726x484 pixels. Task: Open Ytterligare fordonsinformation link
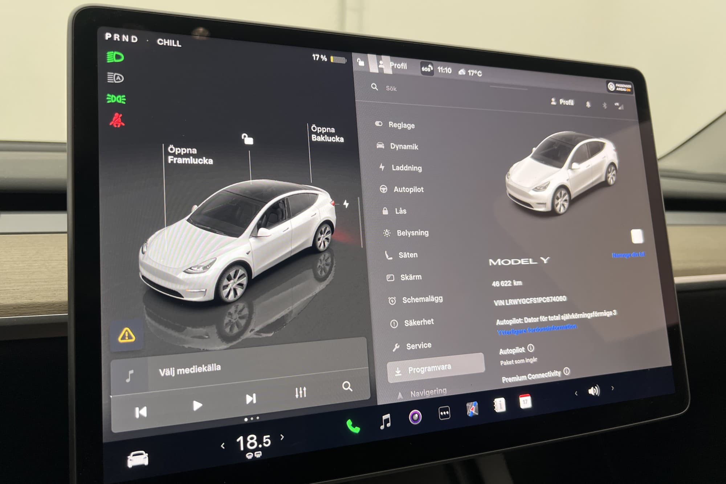point(537,330)
